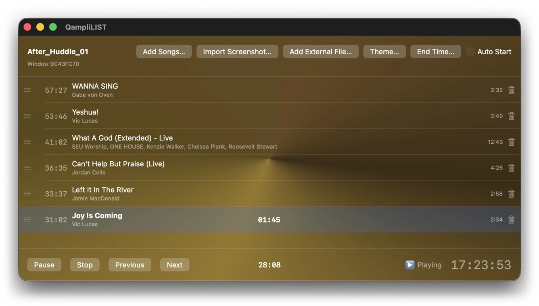The width and height of the screenshot is (539, 306).
Task: Trash the Can't Help But Praise track
Action: (x=511, y=168)
